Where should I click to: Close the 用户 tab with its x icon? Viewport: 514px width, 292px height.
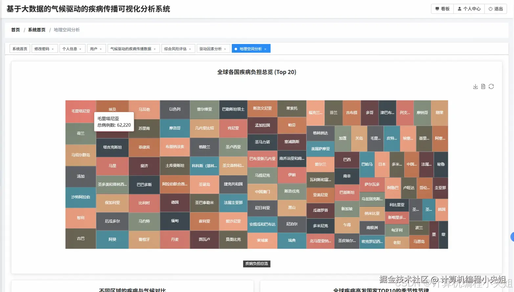pos(101,48)
